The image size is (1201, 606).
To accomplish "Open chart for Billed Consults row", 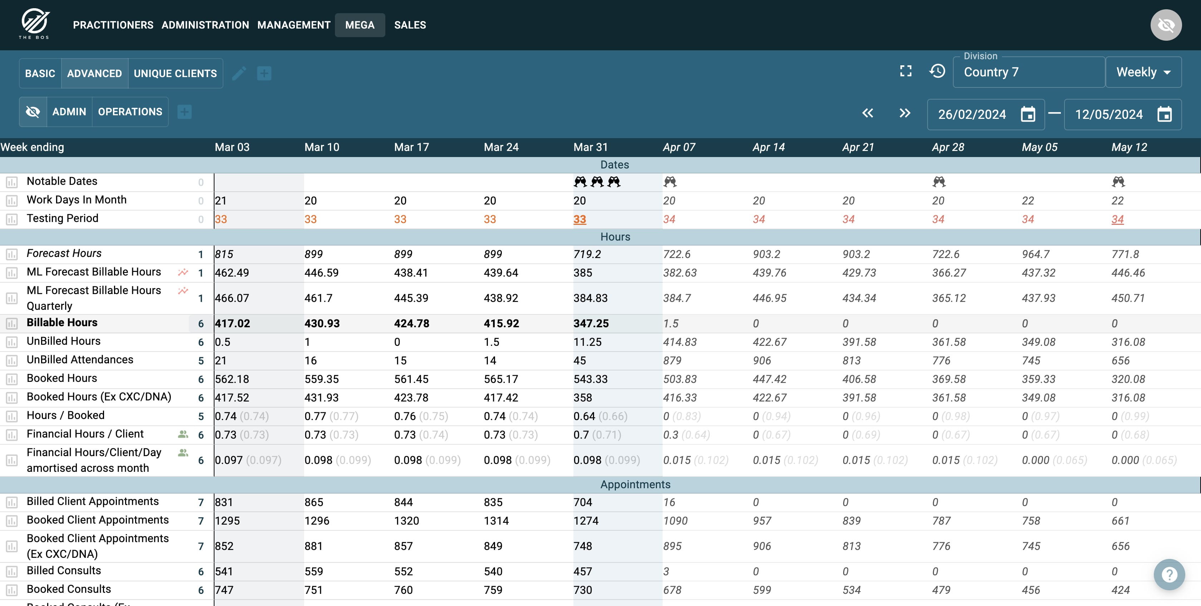I will 12,571.
